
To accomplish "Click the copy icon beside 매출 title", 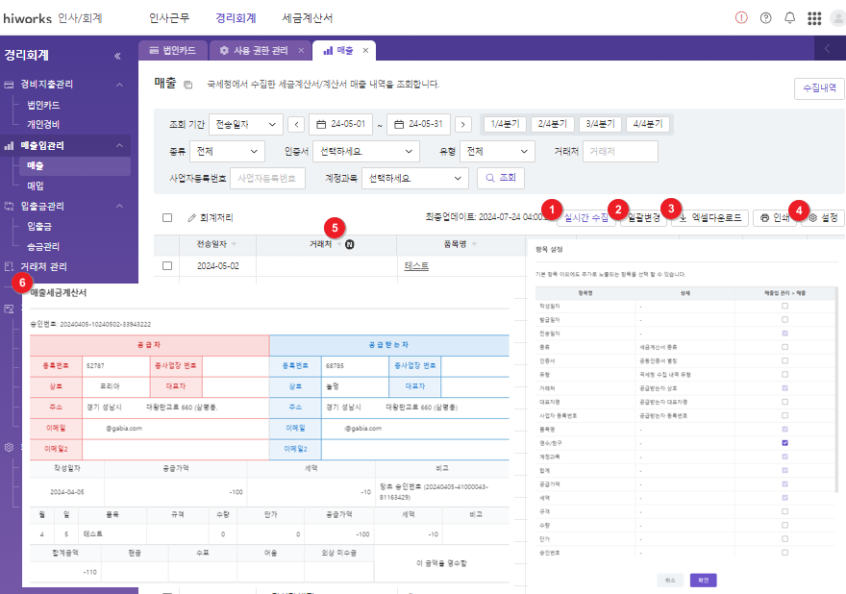I will 187,85.
